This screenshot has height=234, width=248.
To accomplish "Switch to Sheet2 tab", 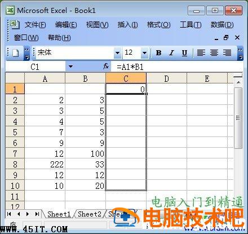I will click(x=90, y=214).
